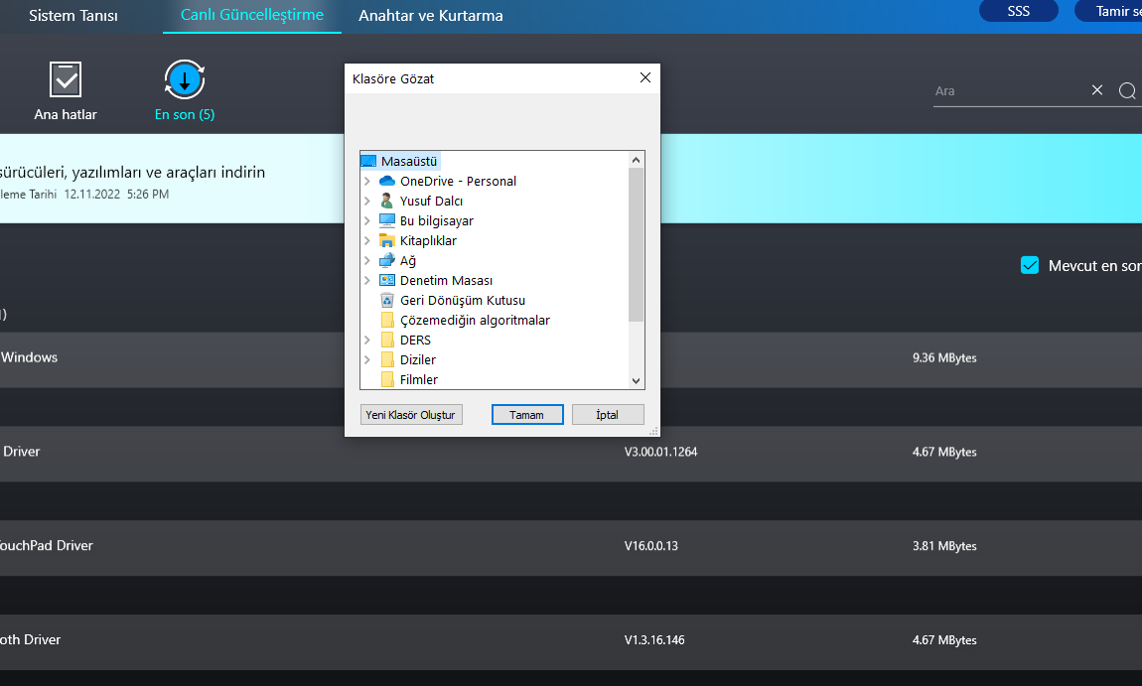Expand the DERS folder node
Viewport: 1142px width, 686px height.
[x=367, y=341]
